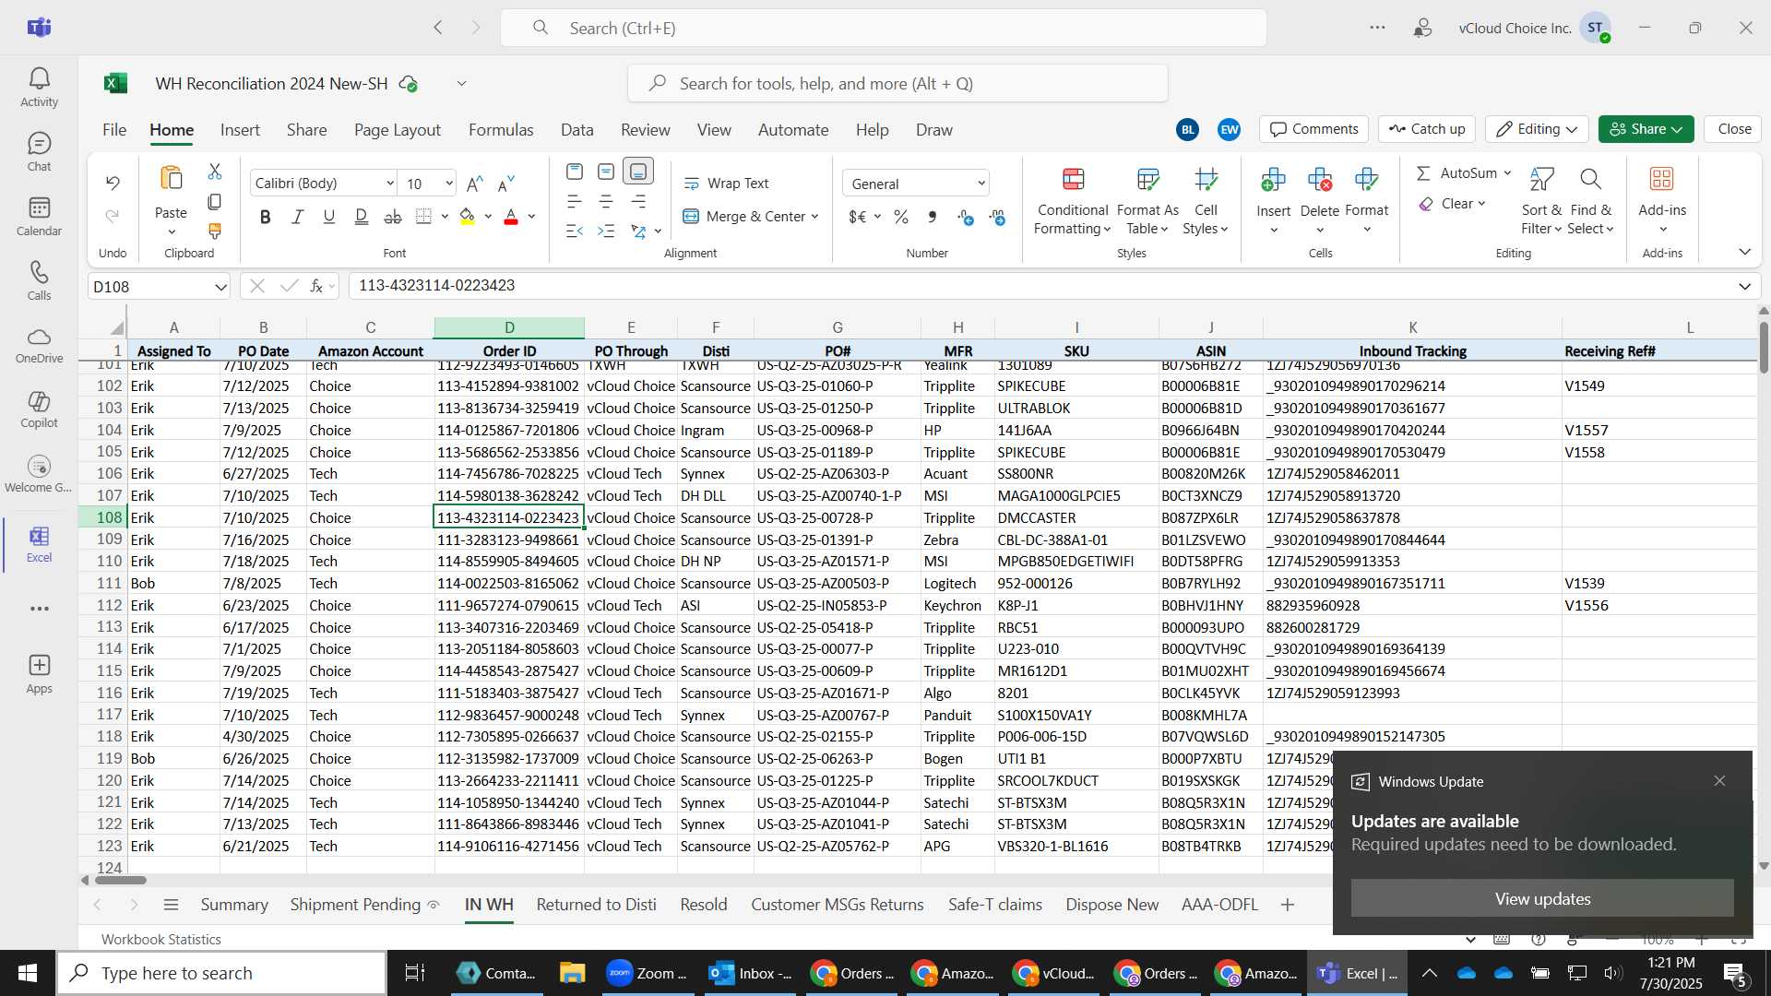This screenshot has width=1771, height=996.
Task: Toggle underline formatting
Action: point(328,217)
